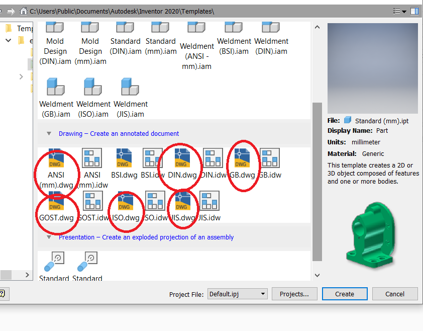
Task: Select the Weldment (DIN).iam template
Action: click(271, 38)
